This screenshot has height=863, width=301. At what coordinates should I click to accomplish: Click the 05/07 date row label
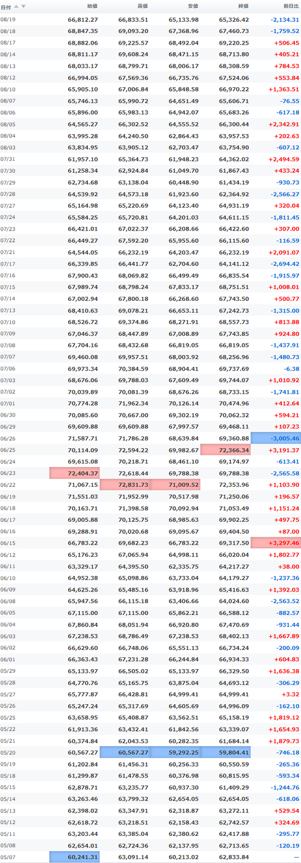tap(8, 857)
